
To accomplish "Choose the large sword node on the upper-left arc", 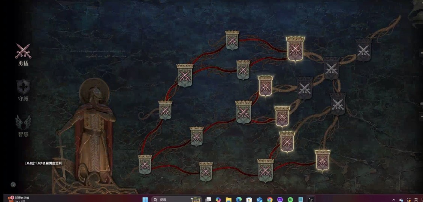I will pyautogui.click(x=185, y=76).
